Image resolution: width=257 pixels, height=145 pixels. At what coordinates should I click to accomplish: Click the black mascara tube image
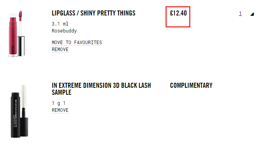click(x=16, y=115)
